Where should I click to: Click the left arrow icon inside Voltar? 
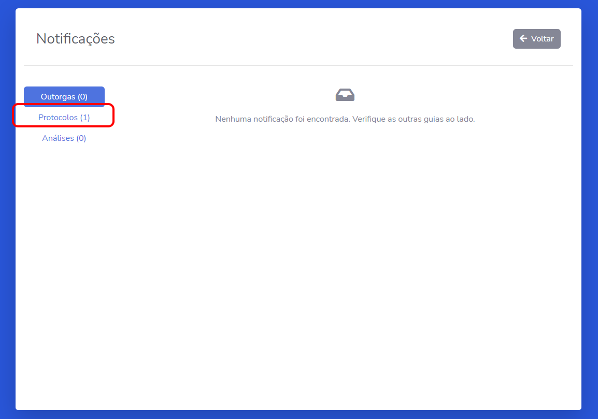click(x=523, y=38)
